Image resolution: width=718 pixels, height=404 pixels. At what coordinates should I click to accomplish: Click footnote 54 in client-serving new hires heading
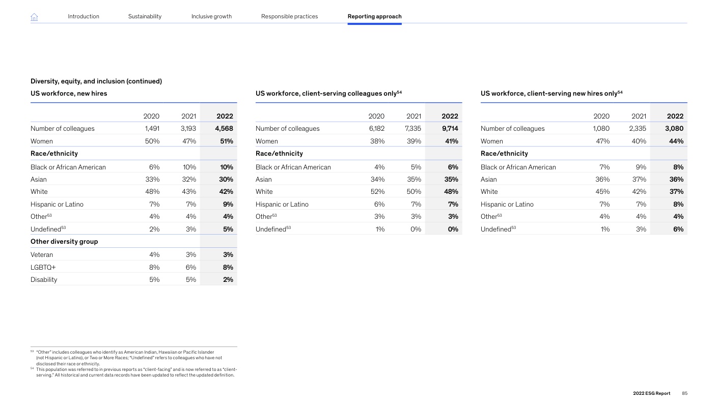pos(620,92)
